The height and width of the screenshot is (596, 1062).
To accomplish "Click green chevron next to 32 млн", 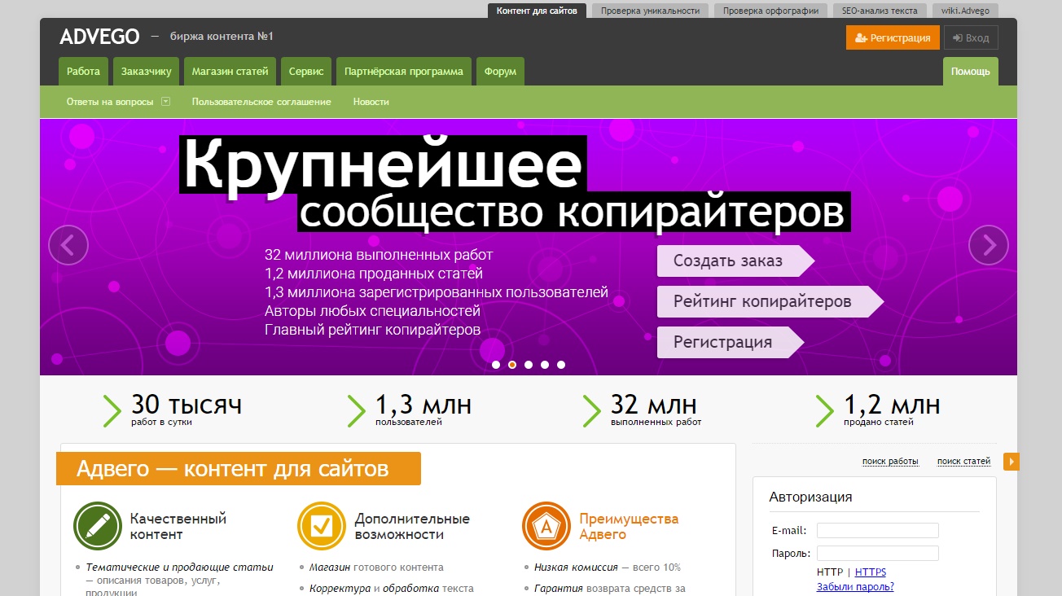I will coord(592,410).
